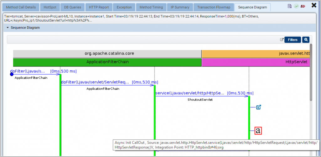Click the service(Ljavax/servlet/http/HttpSe... call label
Viewport: 321px width, 157px height.
click(190, 93)
